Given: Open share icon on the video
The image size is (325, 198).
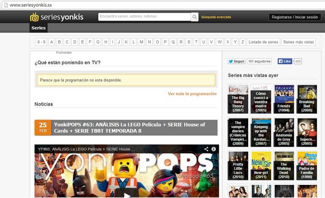Looking at the screenshot, I should click(206, 149).
